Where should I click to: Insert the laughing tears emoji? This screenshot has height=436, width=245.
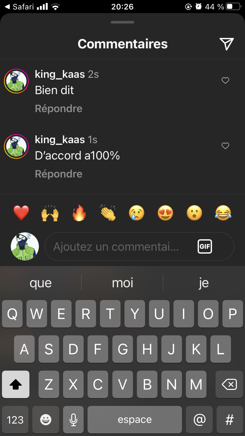pyautogui.click(x=223, y=213)
